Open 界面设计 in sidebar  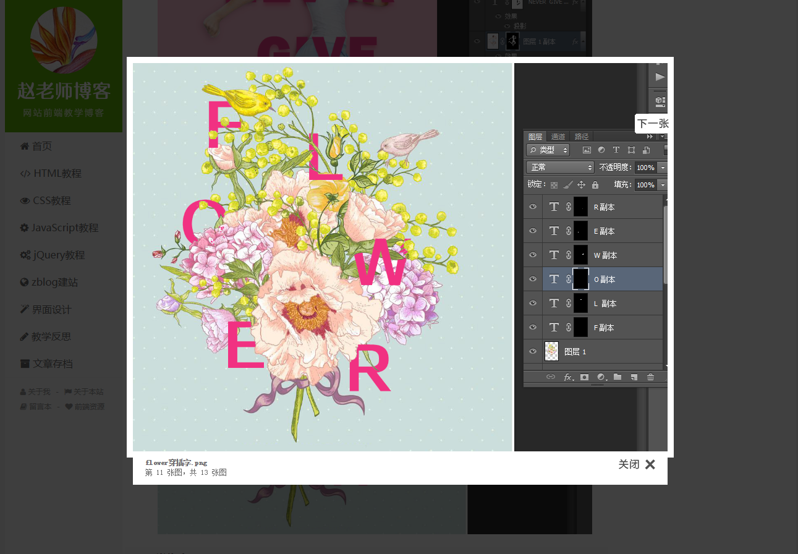tap(46, 310)
